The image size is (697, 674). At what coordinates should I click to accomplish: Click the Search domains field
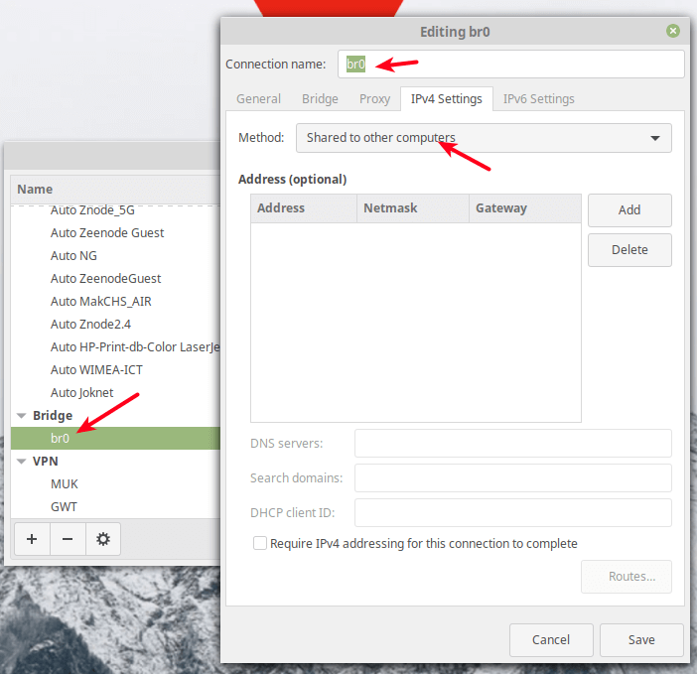pyautogui.click(x=513, y=478)
